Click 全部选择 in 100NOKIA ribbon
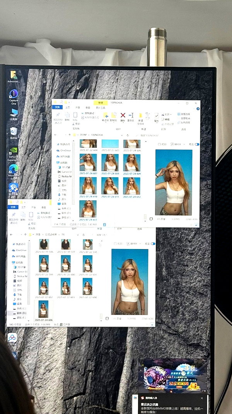Image resolution: width=232 pixels, height=414 pixels. 184,114
